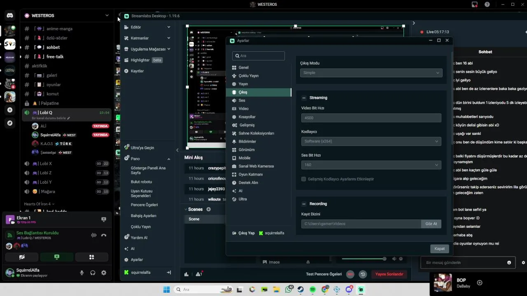Collapse Streamlabs sidebar with arrow icon
The height and width of the screenshot is (296, 527).
click(168, 273)
